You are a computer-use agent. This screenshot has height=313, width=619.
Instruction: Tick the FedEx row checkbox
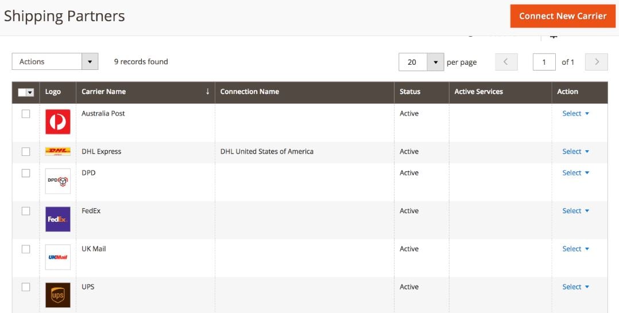(26, 212)
